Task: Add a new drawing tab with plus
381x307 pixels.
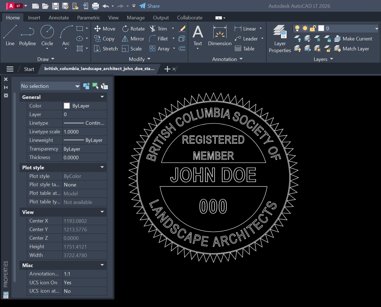Action: [167, 69]
